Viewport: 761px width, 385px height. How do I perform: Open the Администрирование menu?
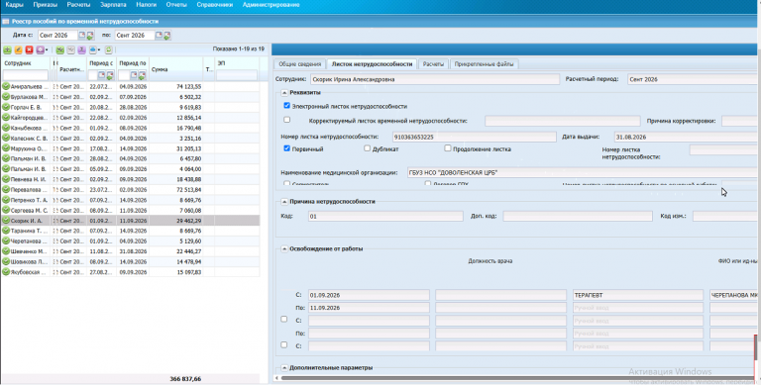tap(271, 5)
